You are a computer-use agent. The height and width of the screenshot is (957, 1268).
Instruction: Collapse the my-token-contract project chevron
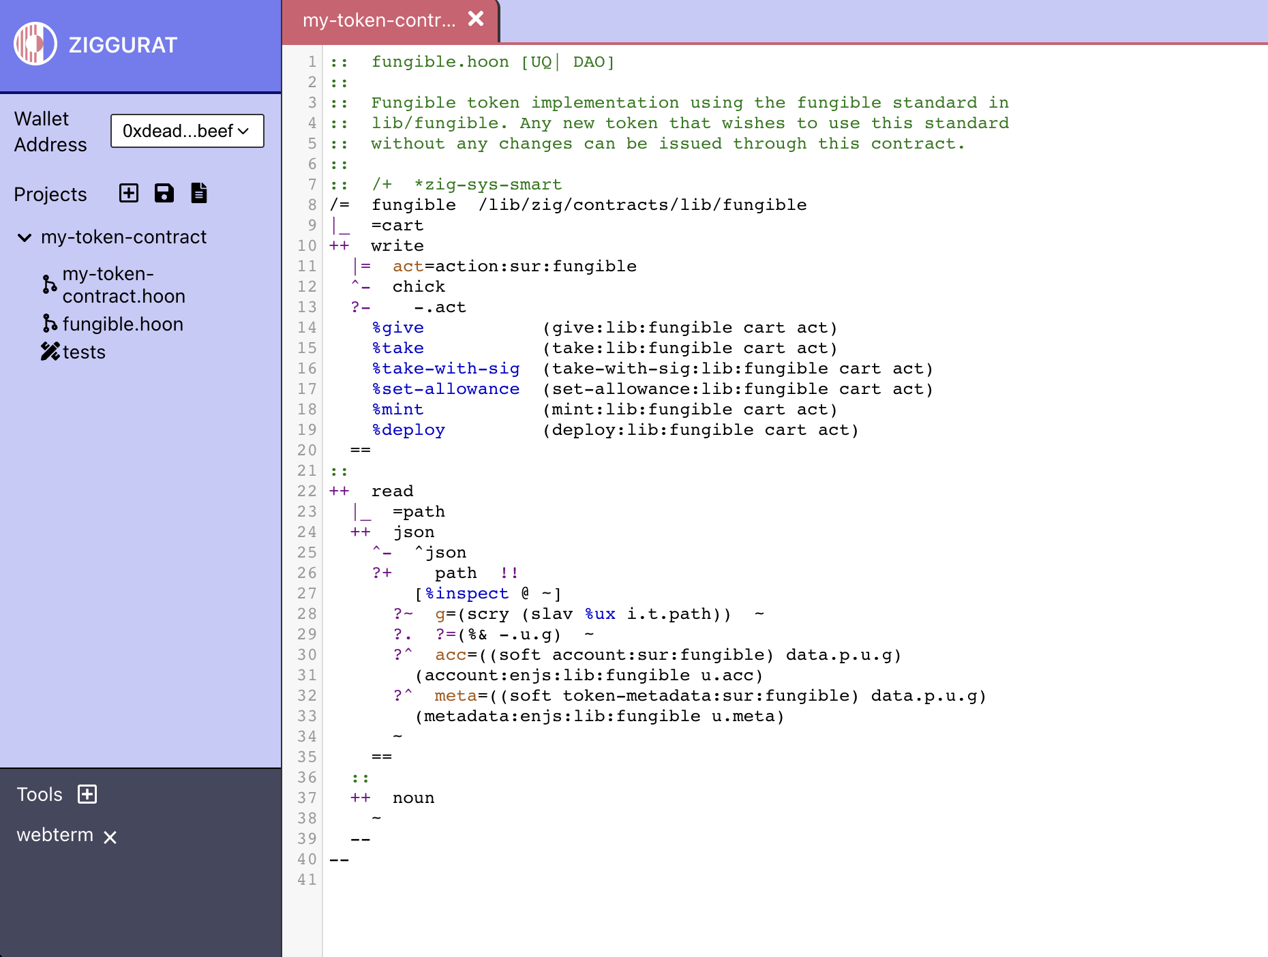point(25,237)
